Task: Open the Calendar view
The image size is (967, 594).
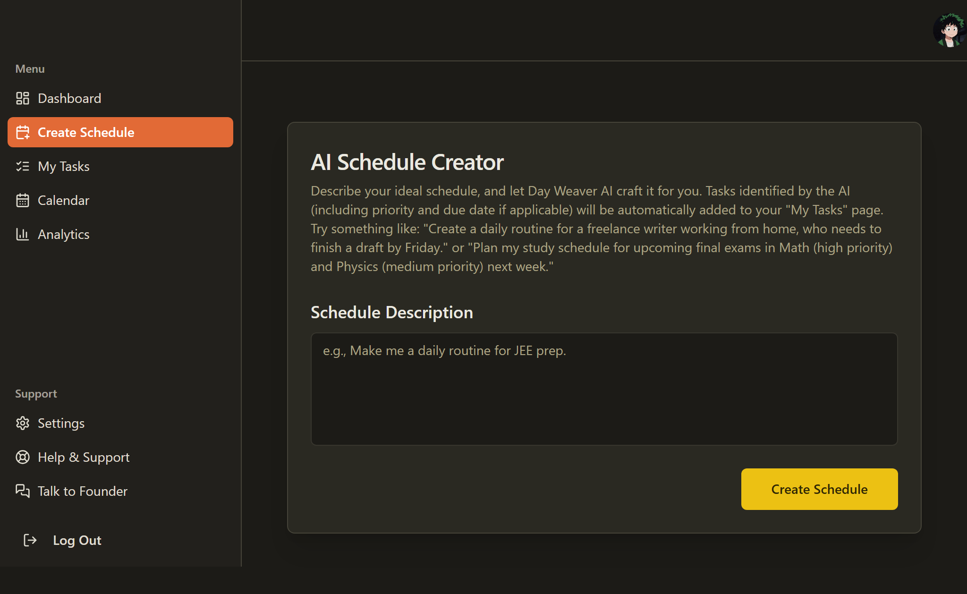Action: [x=63, y=200]
